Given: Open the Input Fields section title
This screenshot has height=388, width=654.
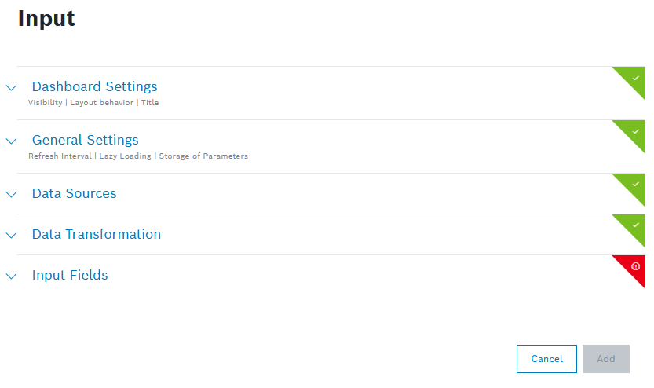Looking at the screenshot, I should pyautogui.click(x=70, y=275).
